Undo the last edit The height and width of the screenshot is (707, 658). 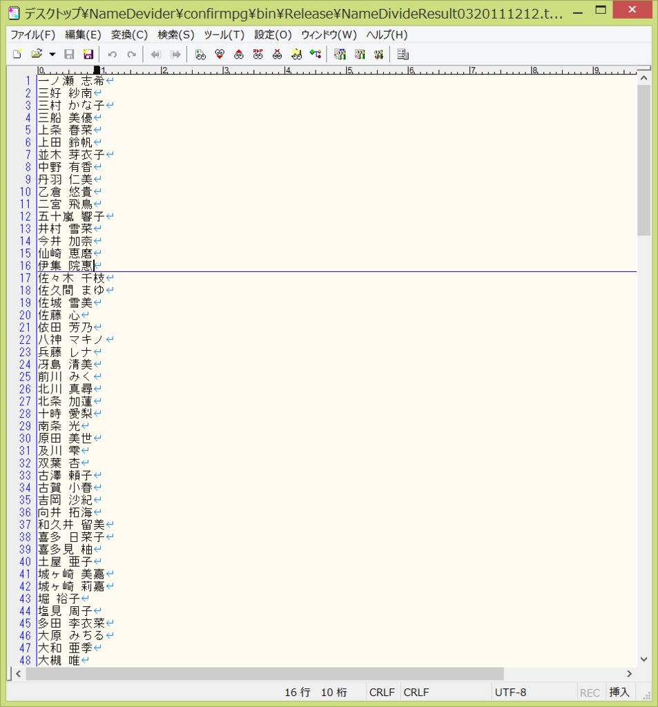pos(113,55)
